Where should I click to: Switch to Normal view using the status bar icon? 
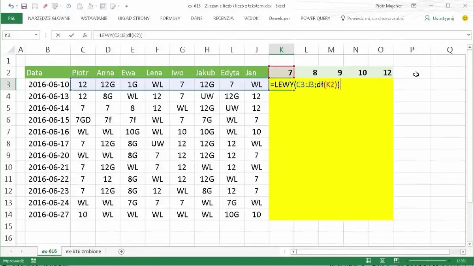[x=368, y=260]
